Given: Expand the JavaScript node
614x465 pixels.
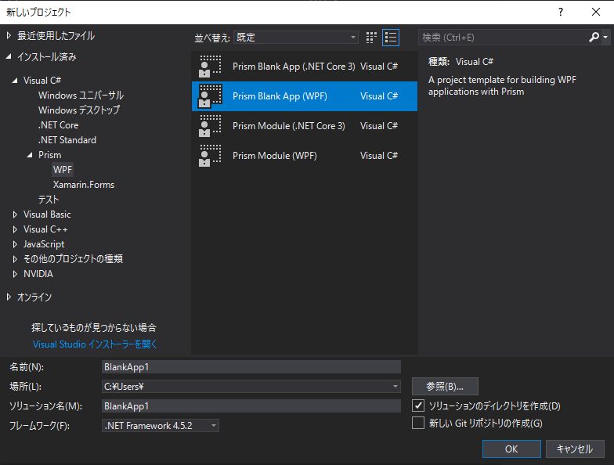Looking at the screenshot, I should tap(15, 244).
